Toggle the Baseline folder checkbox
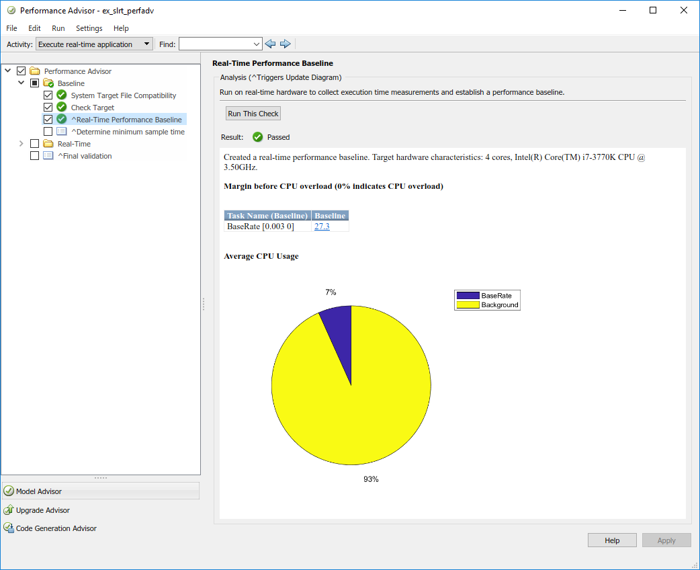Image resolution: width=700 pixels, height=570 pixels. click(34, 83)
